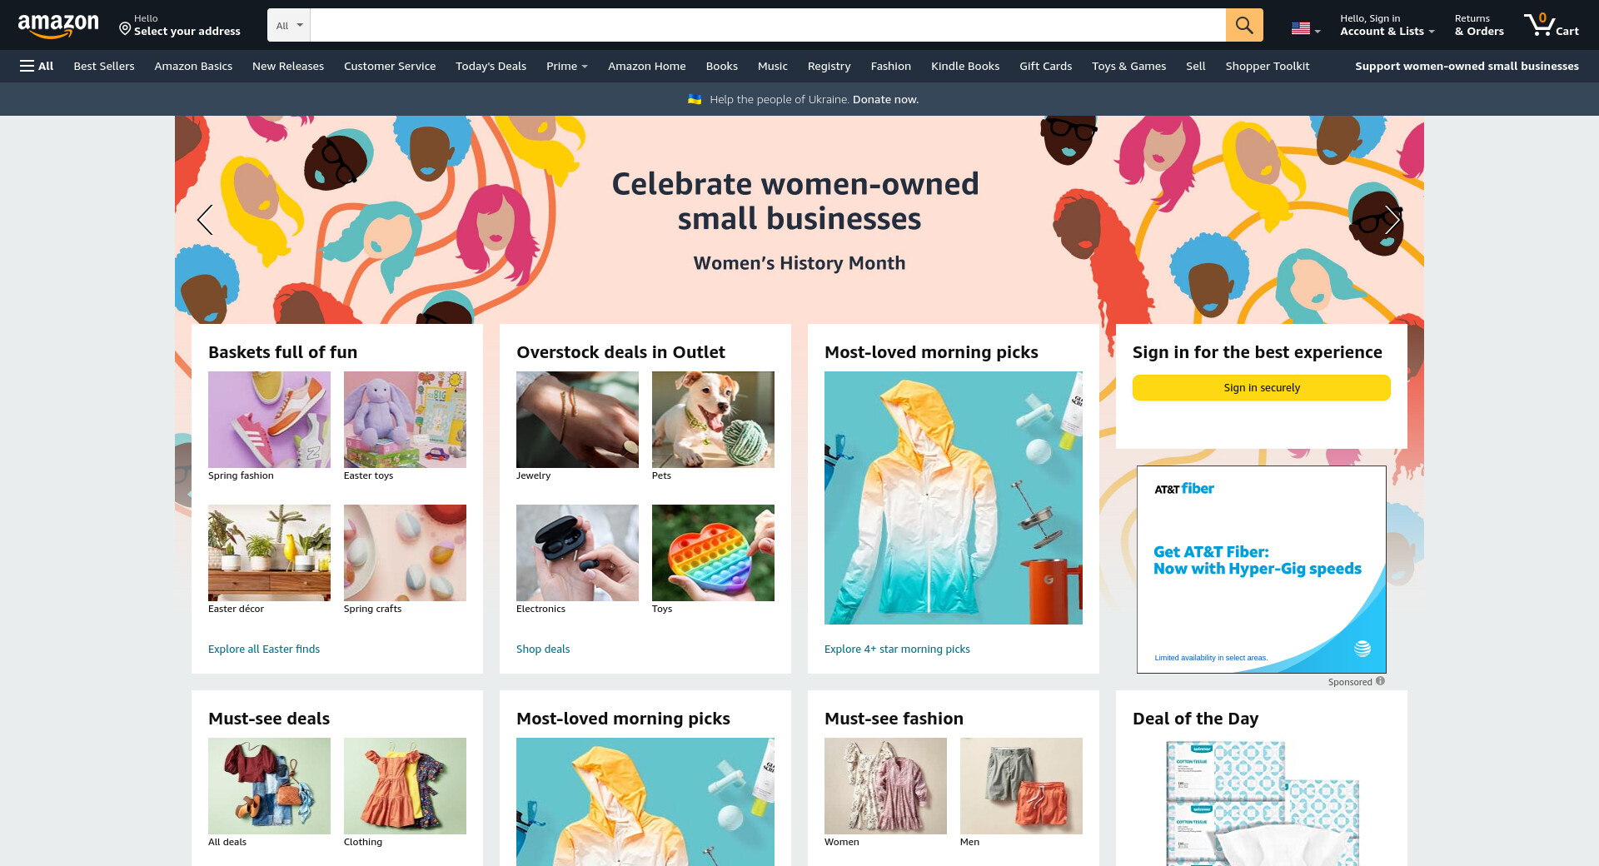Open Easter toys thumbnail
This screenshot has width=1599, height=866.
pyautogui.click(x=405, y=420)
